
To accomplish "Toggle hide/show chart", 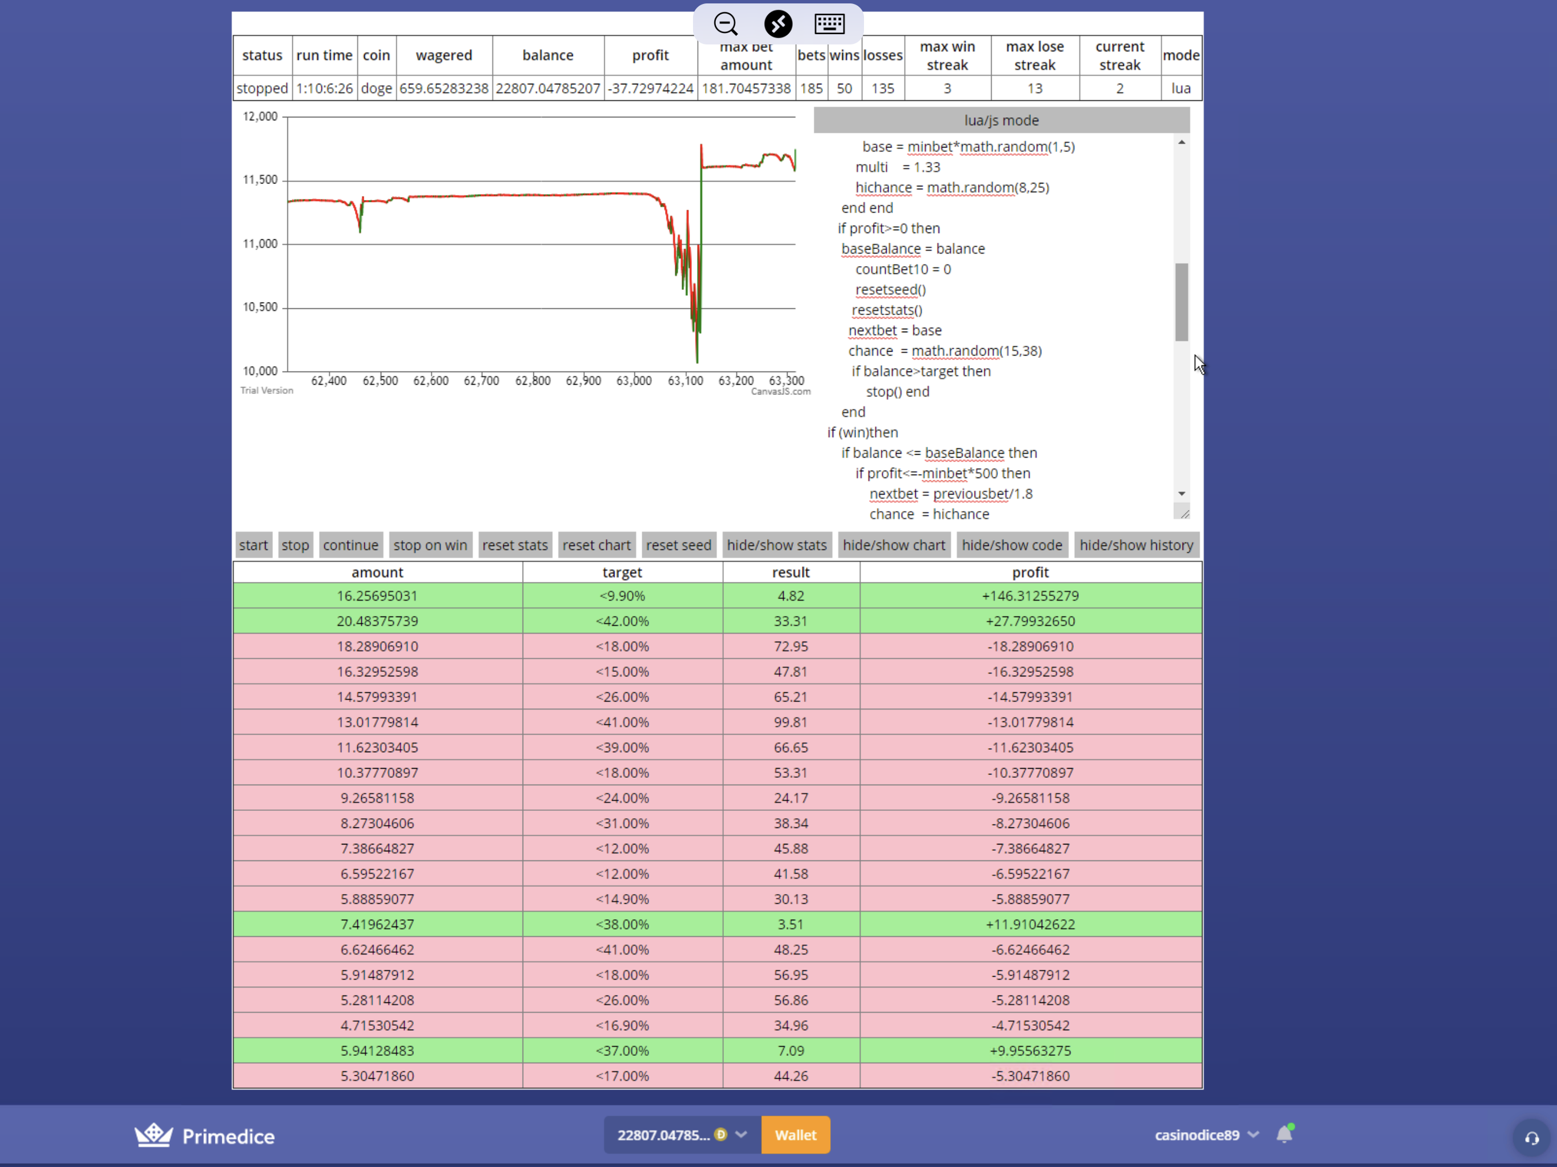I will click(894, 545).
